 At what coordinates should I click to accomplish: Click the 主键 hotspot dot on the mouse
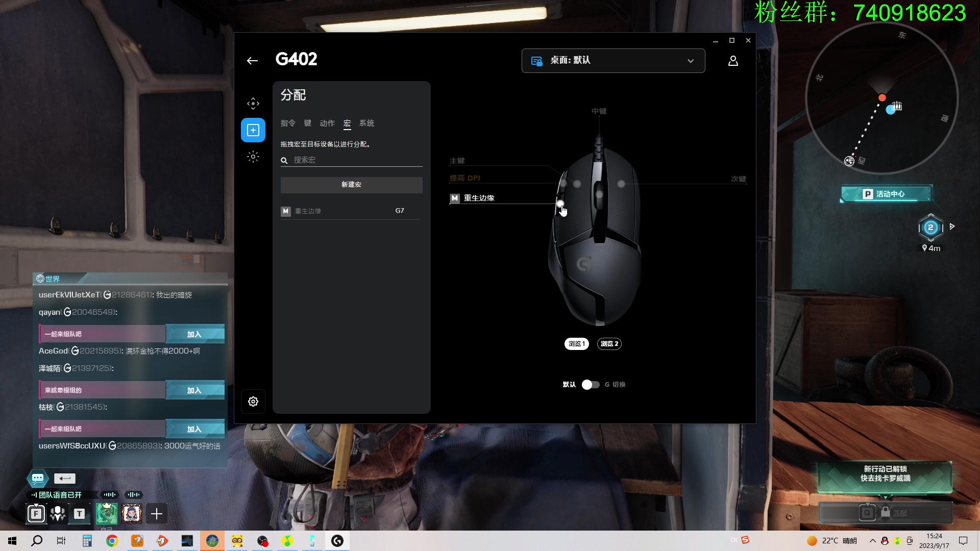click(577, 184)
